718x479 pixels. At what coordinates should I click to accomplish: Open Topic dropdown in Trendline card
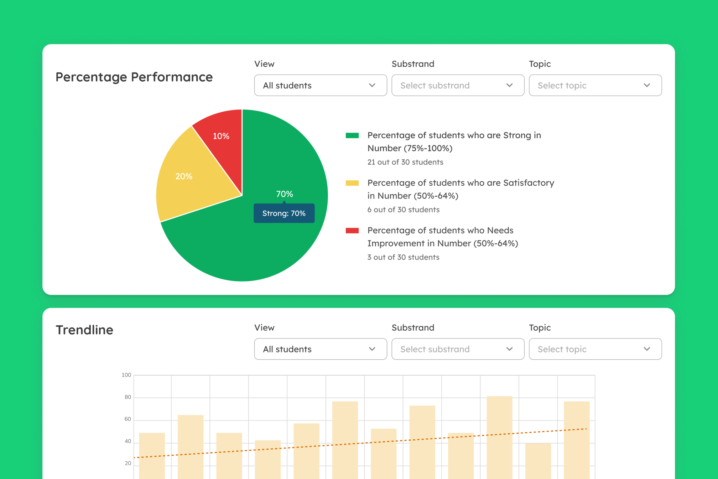click(595, 349)
